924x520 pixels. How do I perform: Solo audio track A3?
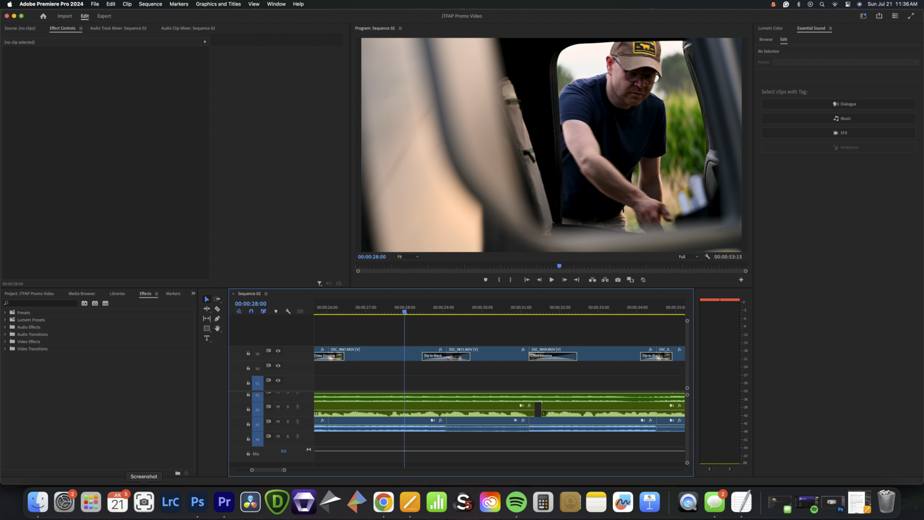(x=288, y=421)
